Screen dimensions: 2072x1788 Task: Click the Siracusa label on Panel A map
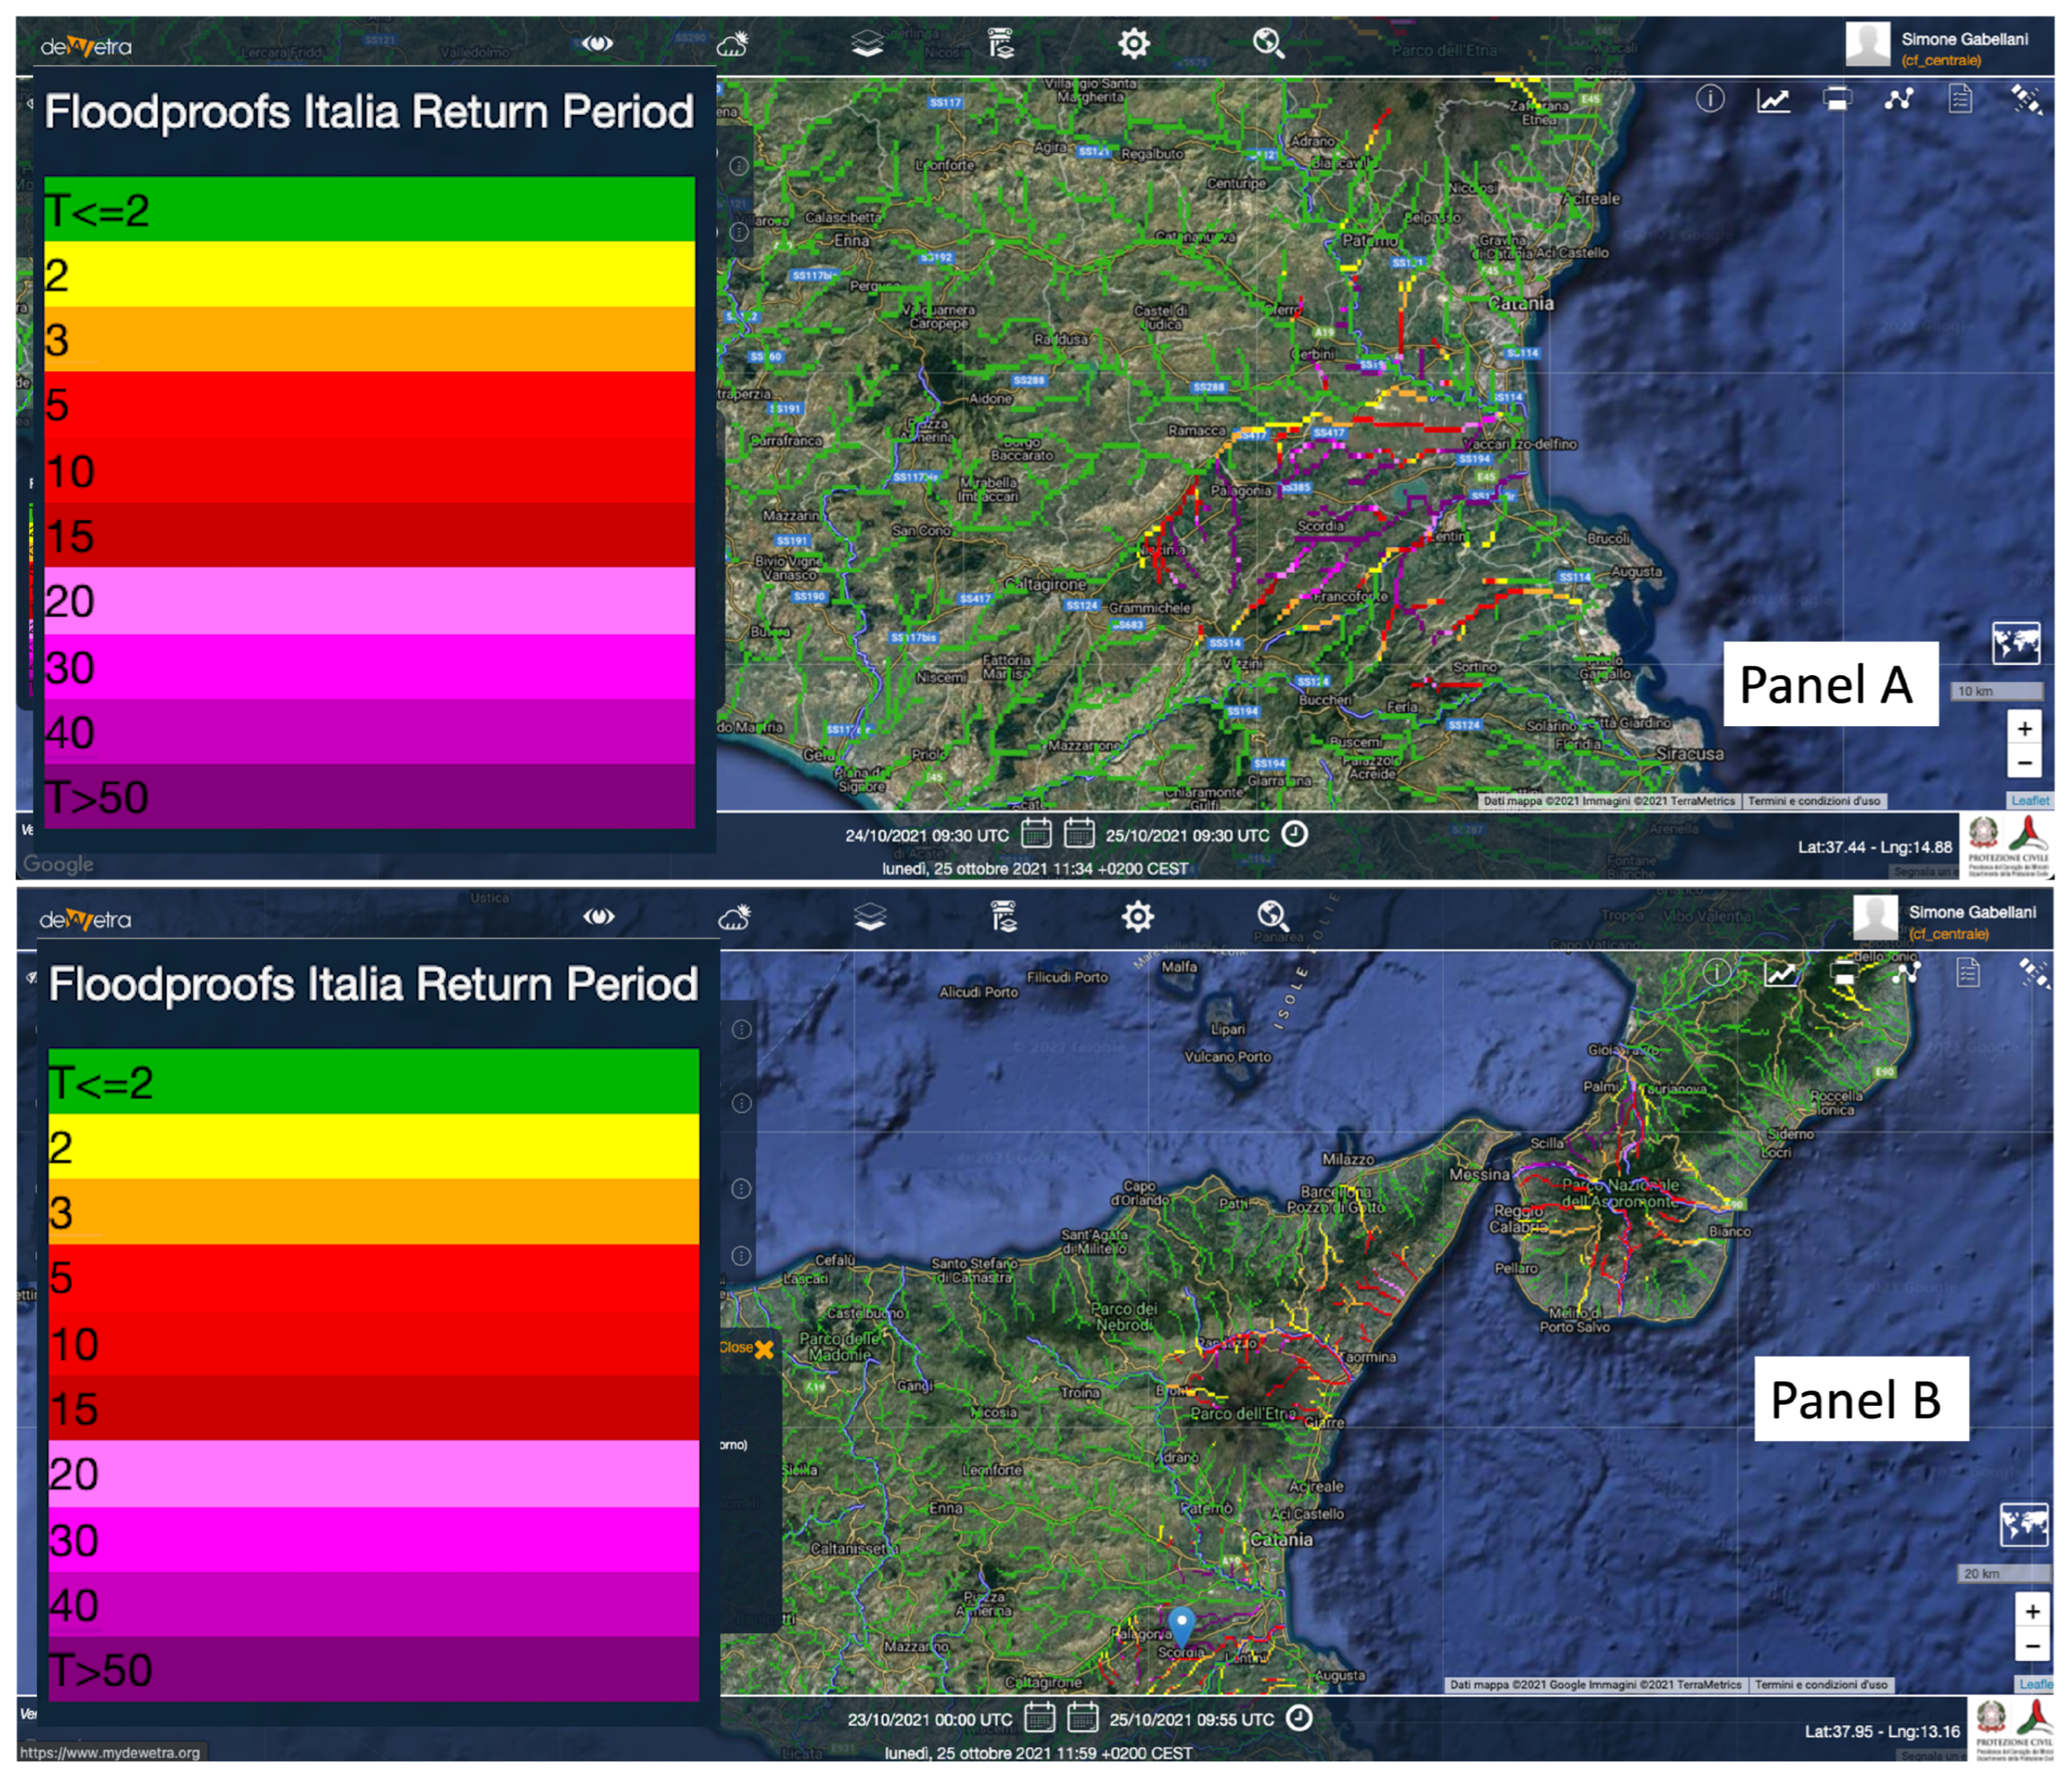(1690, 753)
